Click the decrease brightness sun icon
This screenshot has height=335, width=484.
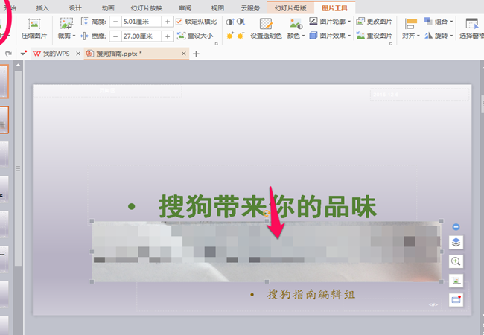click(241, 36)
